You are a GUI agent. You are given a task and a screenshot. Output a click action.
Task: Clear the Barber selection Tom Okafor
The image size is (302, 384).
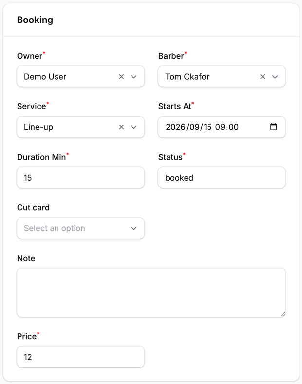pyautogui.click(x=263, y=77)
